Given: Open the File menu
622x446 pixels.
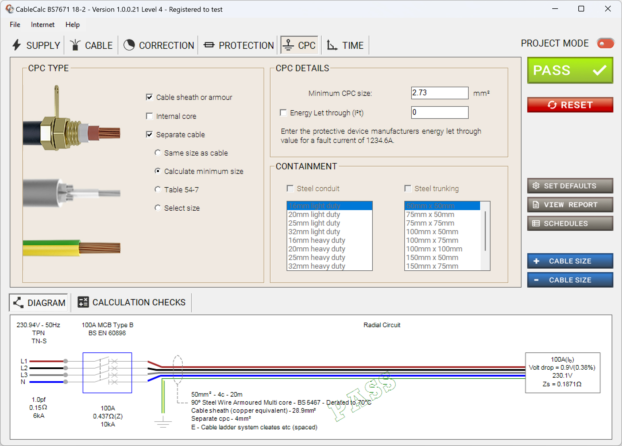Looking at the screenshot, I should [x=15, y=25].
